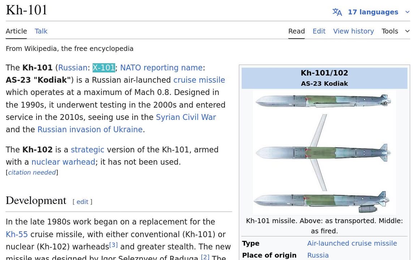Open Air-launched cruise missile infobox link
Screen dimensions: 417x260
click(x=352, y=243)
